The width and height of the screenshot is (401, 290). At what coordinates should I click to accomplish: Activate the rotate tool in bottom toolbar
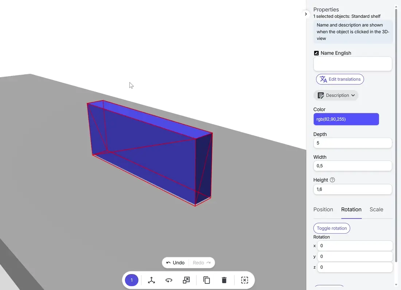point(169,280)
